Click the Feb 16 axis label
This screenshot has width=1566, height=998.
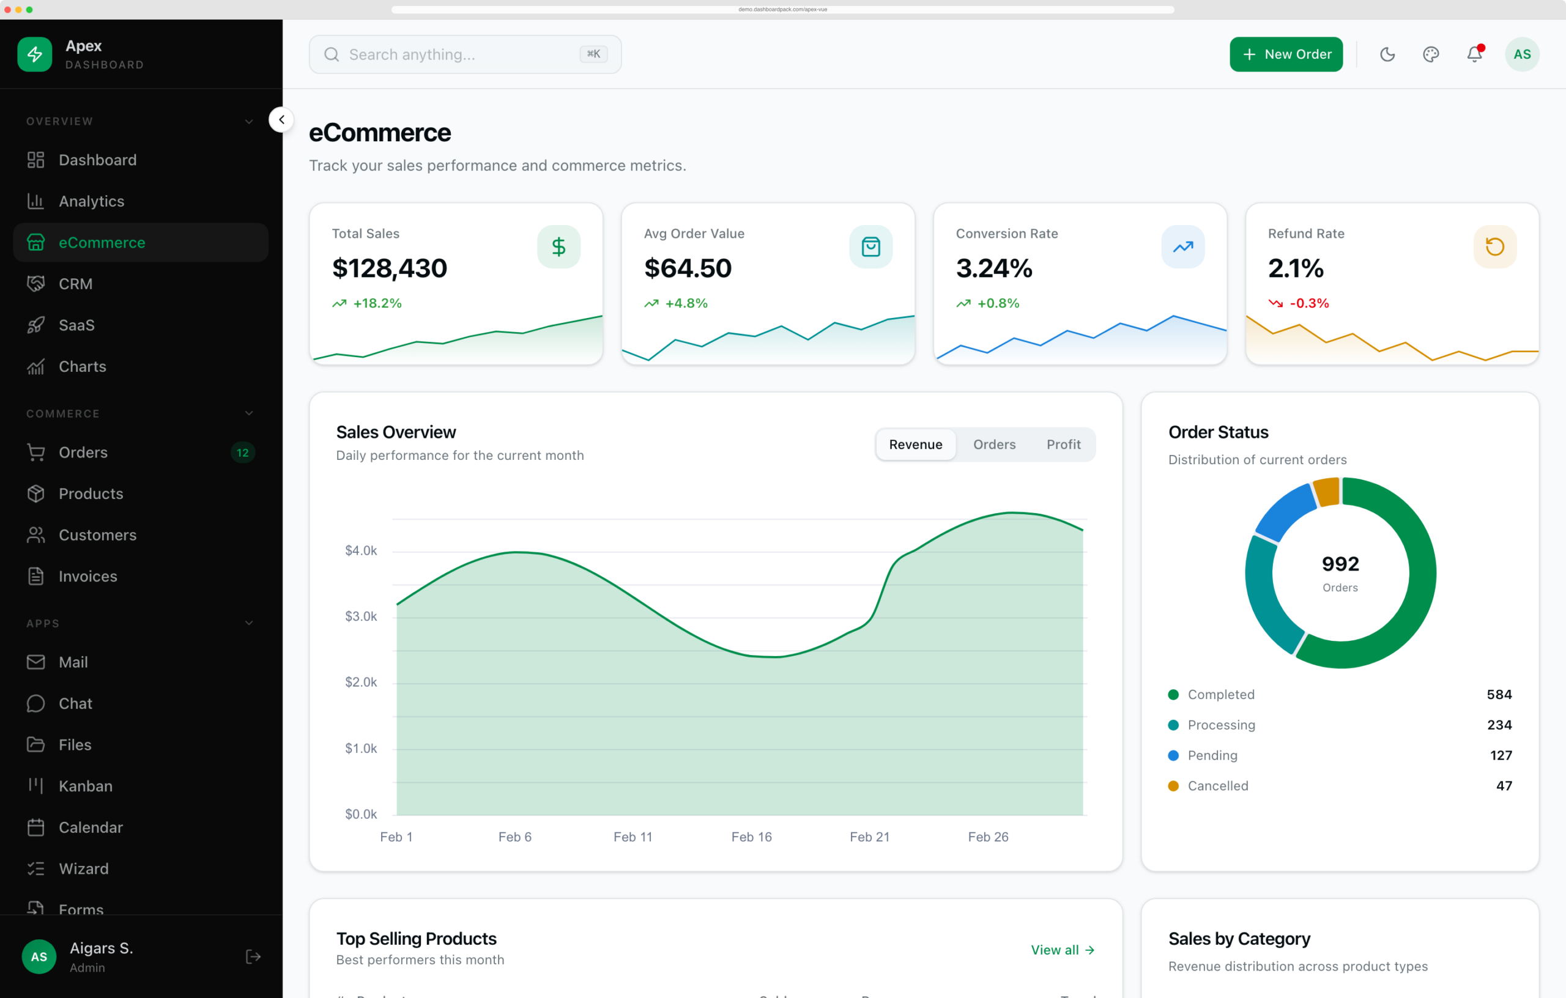pos(751,837)
